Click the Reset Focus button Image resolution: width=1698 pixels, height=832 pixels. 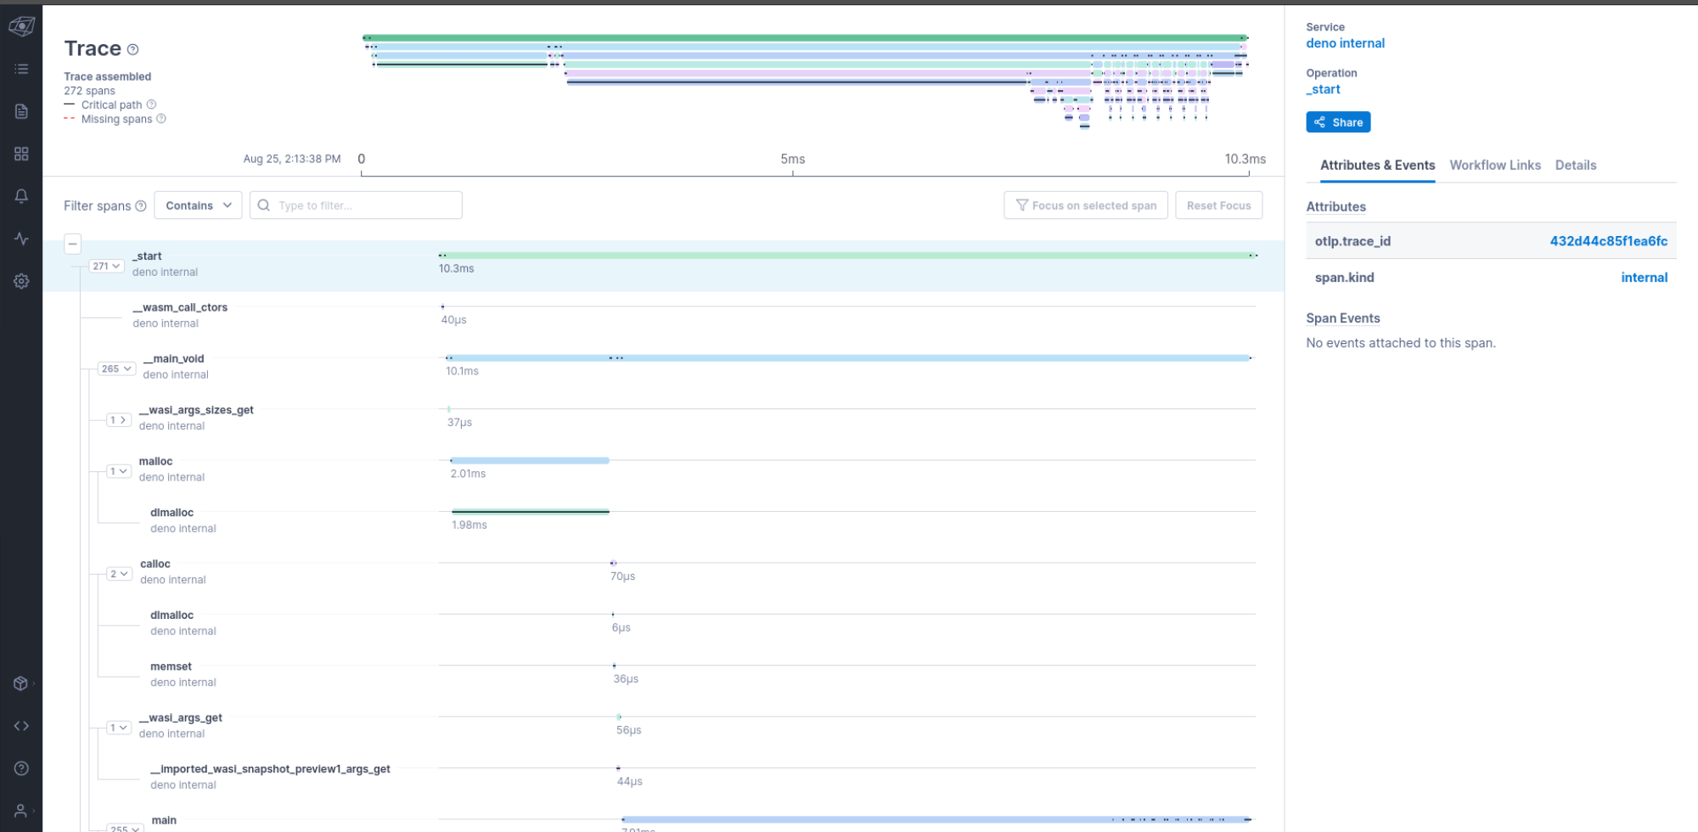click(x=1219, y=205)
